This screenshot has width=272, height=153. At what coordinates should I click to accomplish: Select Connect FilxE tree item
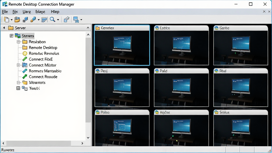[x=41, y=59]
